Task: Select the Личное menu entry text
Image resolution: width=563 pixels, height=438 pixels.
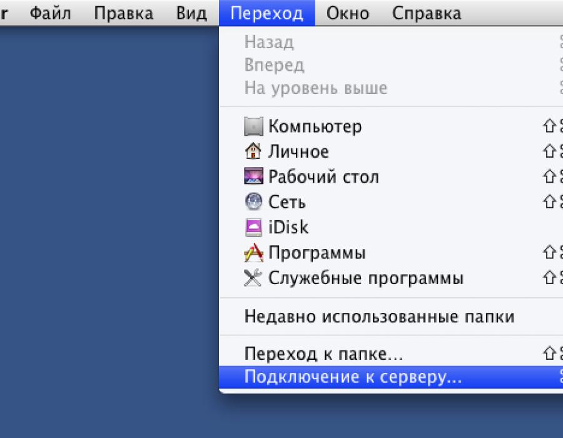Action: click(298, 151)
